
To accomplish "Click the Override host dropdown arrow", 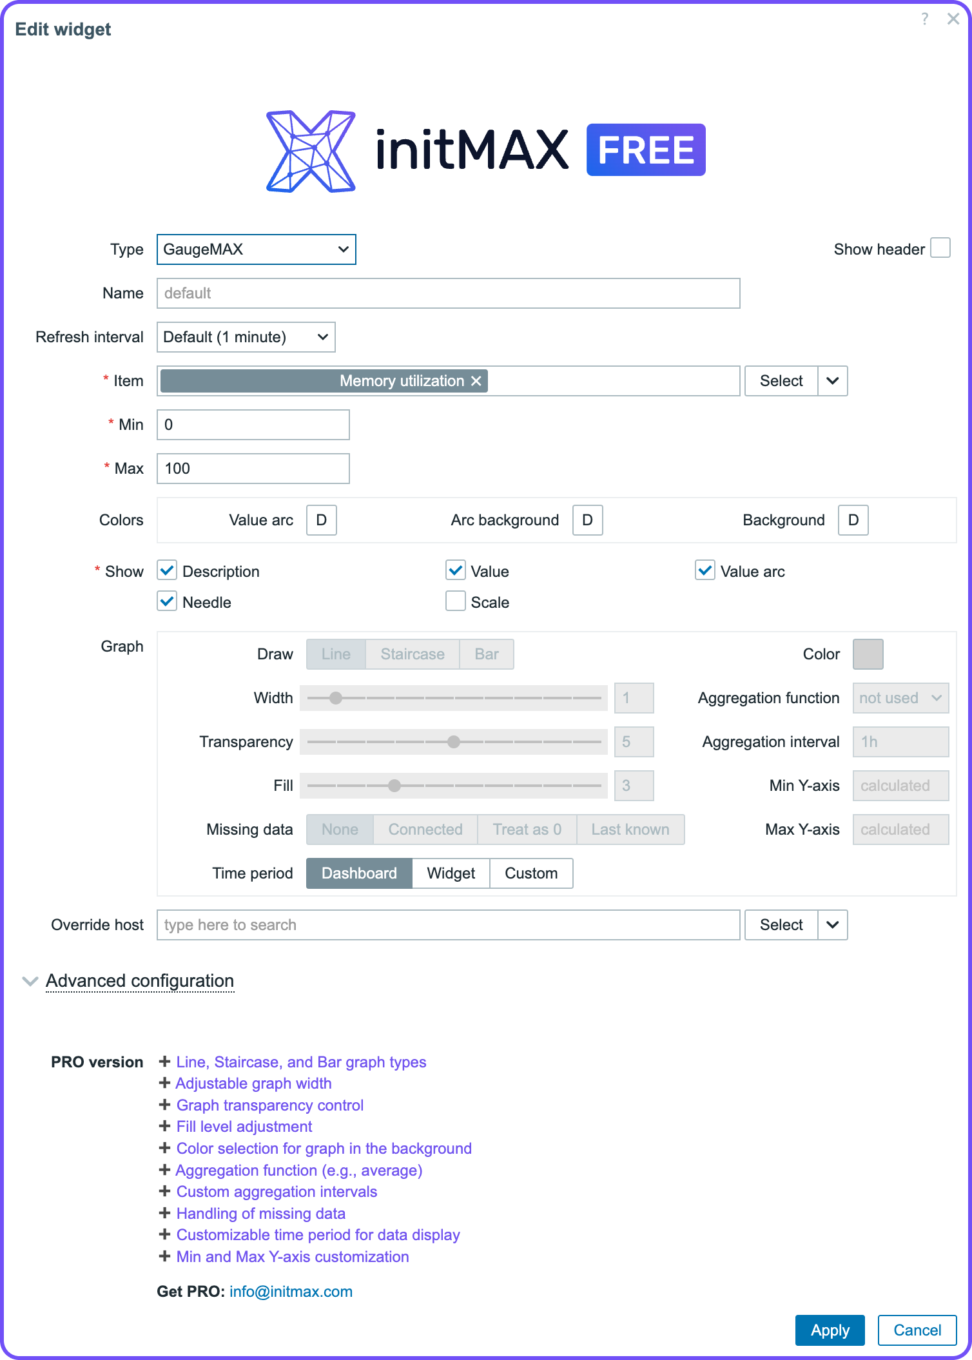I will click(x=832, y=925).
